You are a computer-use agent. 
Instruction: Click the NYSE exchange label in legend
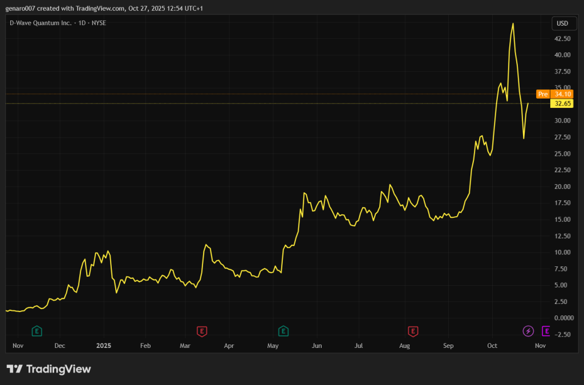point(100,23)
